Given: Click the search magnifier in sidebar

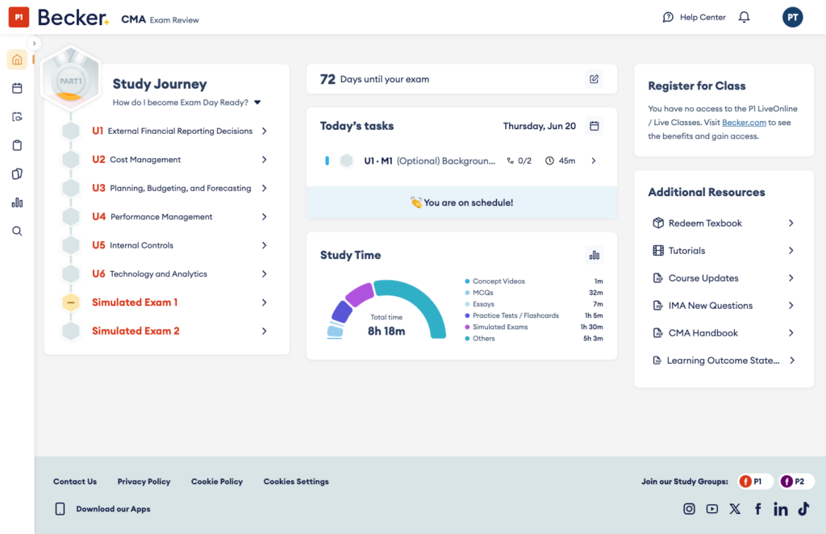Looking at the screenshot, I should pos(17,231).
